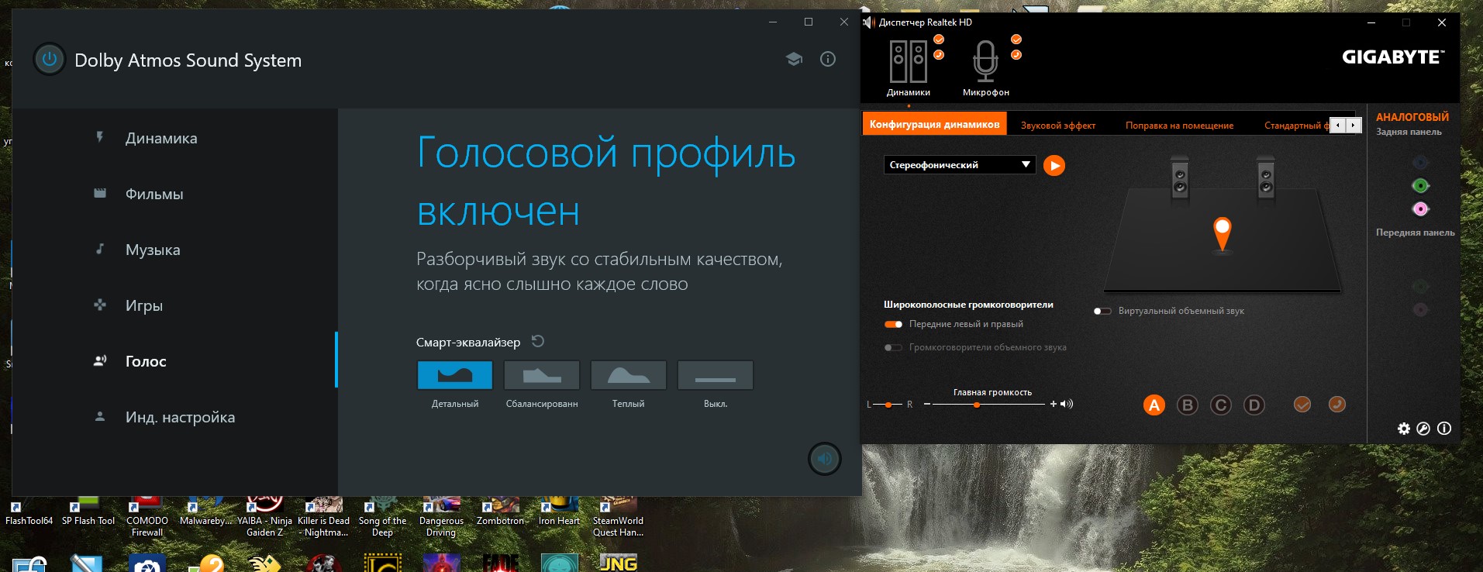Select preset D in Realtek
The height and width of the screenshot is (572, 1483).
point(1254,405)
